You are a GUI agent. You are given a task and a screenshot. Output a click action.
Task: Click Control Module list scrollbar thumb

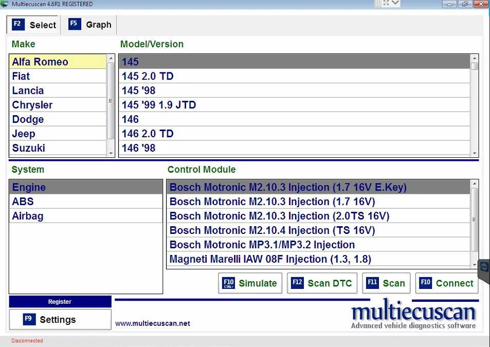(x=475, y=220)
